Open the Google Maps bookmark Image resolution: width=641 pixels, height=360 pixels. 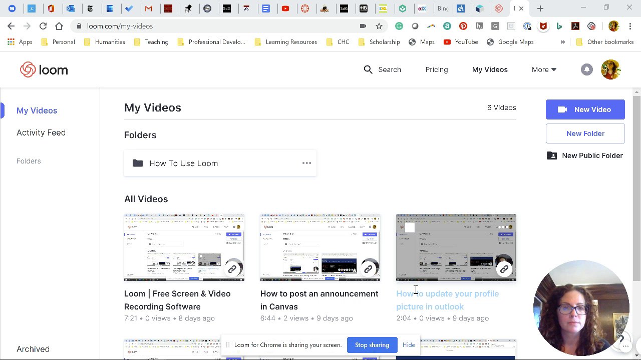(x=510, y=42)
